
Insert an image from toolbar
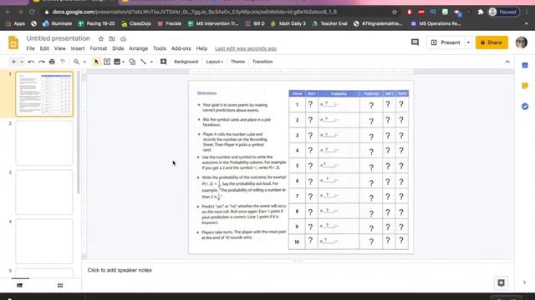(117, 62)
